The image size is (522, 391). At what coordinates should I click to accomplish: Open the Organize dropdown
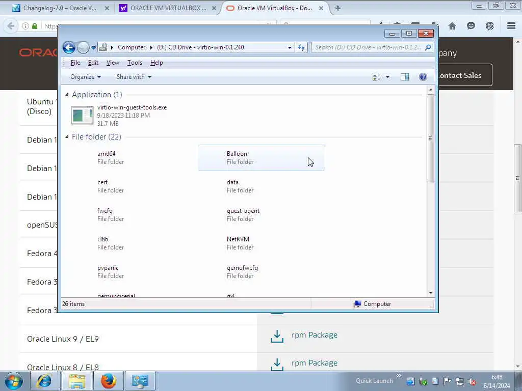tap(86, 77)
